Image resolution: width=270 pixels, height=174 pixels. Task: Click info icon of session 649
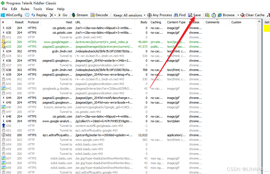click(x=4, y=121)
